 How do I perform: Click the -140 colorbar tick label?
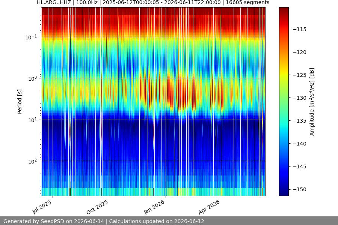tap(300, 144)
